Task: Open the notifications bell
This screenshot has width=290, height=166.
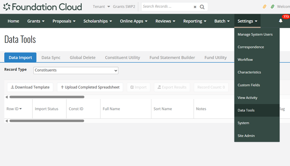Action: (x=281, y=21)
